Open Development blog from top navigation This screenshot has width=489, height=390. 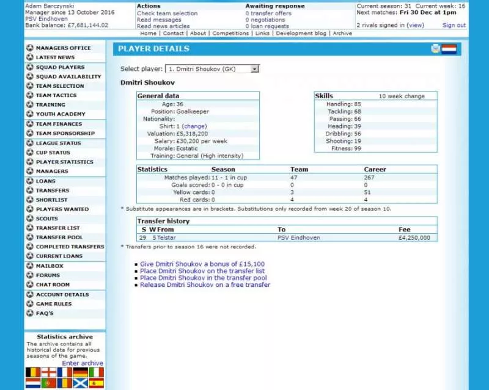301,34
